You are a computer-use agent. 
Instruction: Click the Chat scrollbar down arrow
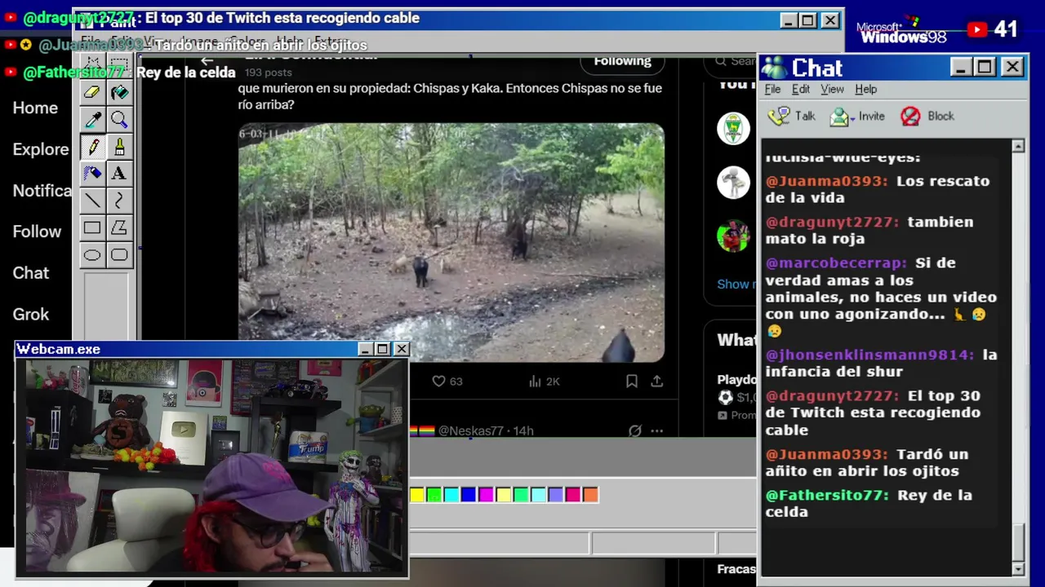tap(1018, 568)
